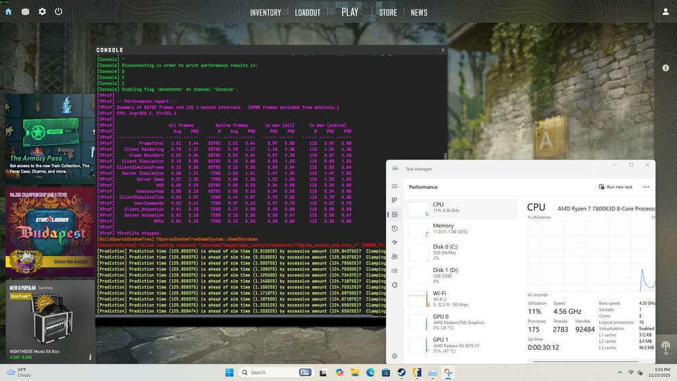Click the Counter-Strike 2 taskbar icon
677x381 pixels.
click(x=417, y=372)
